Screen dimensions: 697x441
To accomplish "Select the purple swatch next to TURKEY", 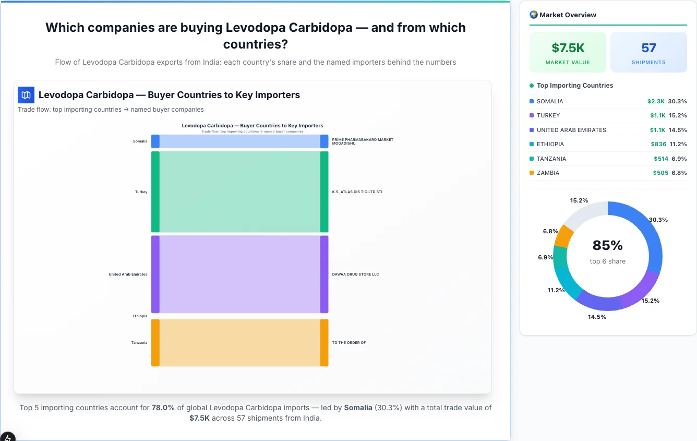I will coord(533,115).
